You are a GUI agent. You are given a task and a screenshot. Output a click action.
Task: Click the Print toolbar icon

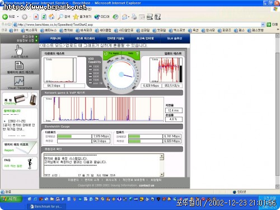click(134, 17)
